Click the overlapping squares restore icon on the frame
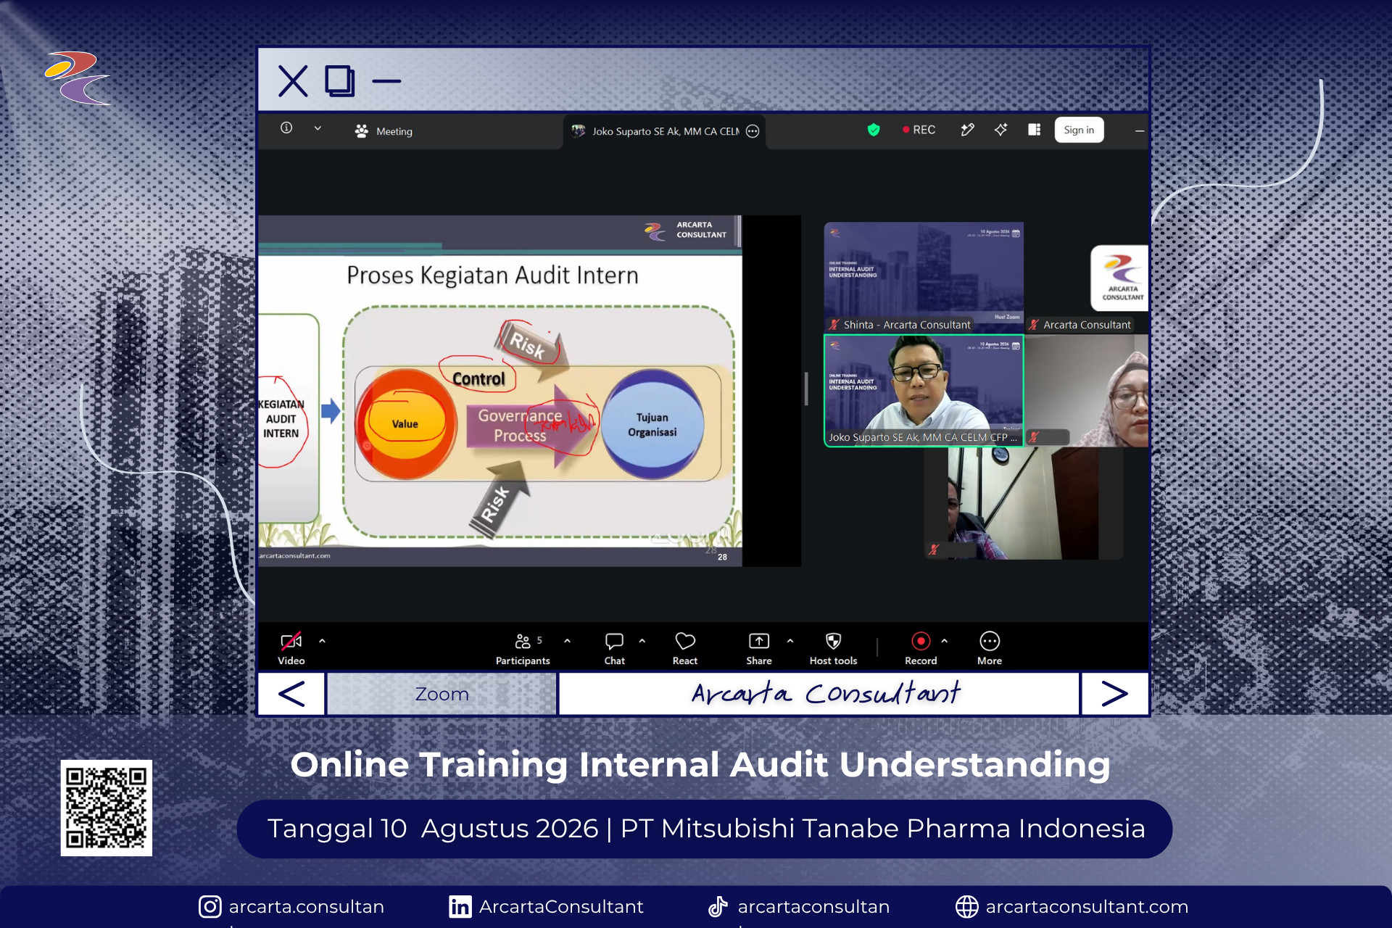1392x928 pixels. pos(339,81)
